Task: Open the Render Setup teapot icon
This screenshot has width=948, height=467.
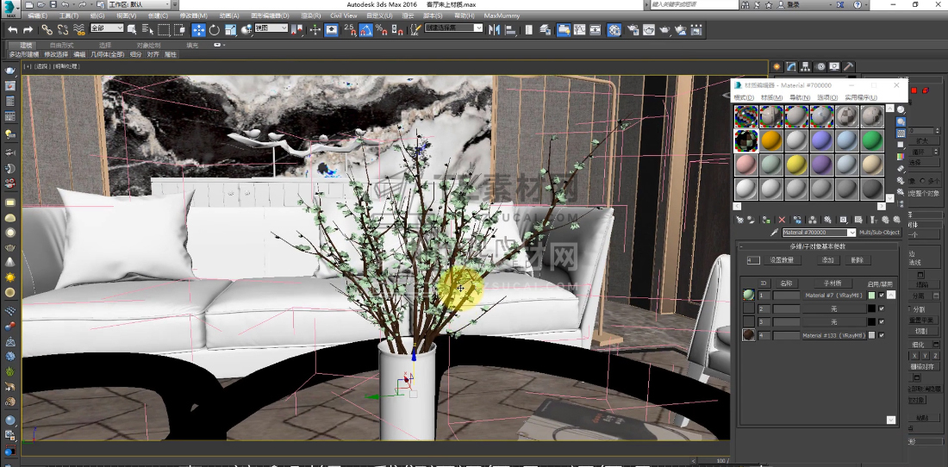Action: click(632, 30)
